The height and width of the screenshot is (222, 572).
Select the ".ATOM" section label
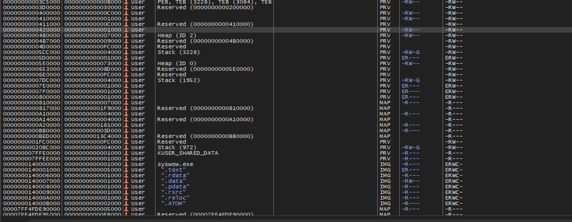[173, 203]
